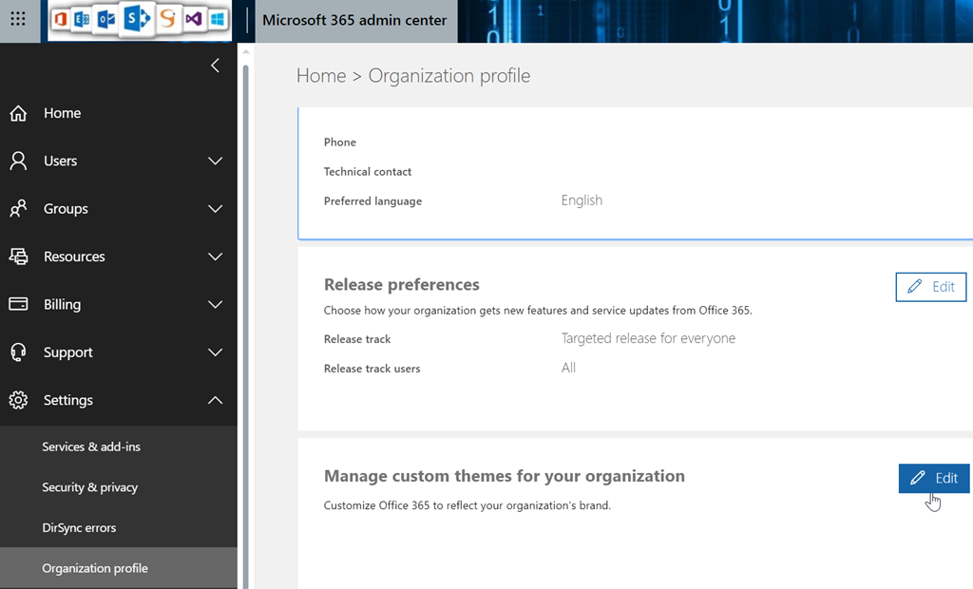The width and height of the screenshot is (973, 589).
Task: Click the Resources printer icon
Action: [18, 256]
